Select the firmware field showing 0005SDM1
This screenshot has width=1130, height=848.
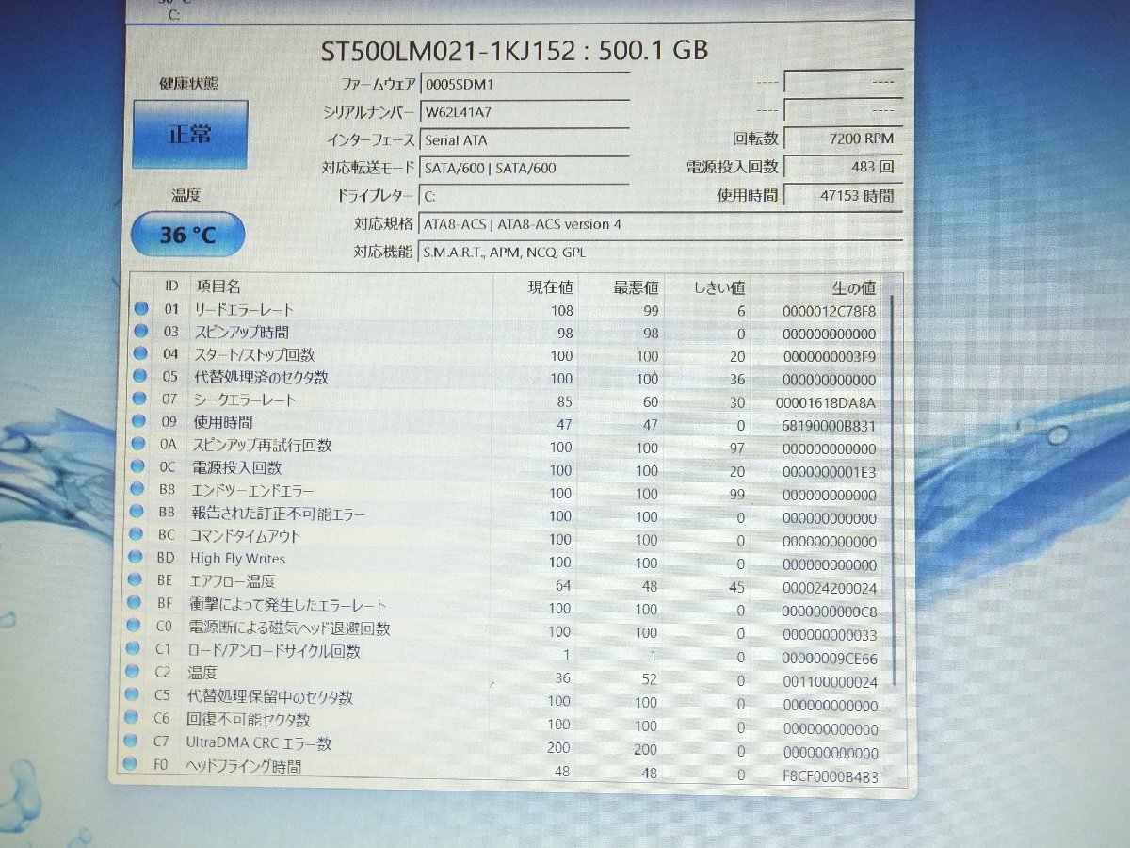click(x=524, y=84)
